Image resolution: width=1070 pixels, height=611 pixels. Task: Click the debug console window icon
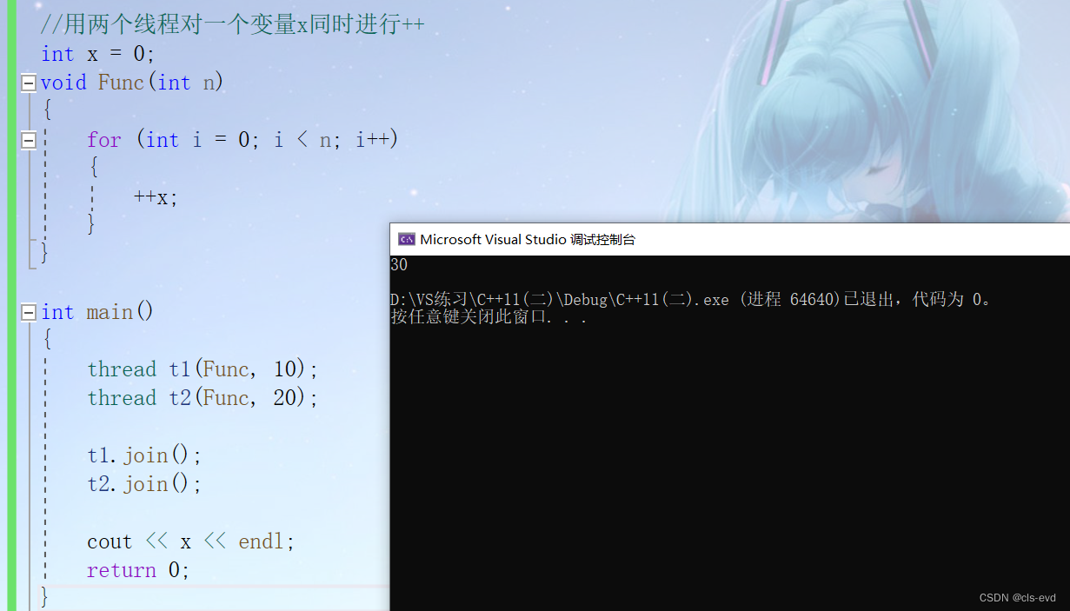pyautogui.click(x=406, y=239)
